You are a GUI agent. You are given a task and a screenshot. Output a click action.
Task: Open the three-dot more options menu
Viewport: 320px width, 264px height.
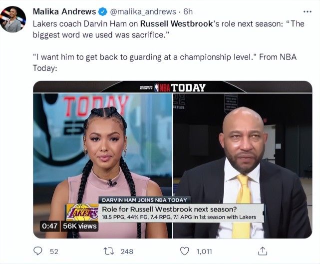308,11
